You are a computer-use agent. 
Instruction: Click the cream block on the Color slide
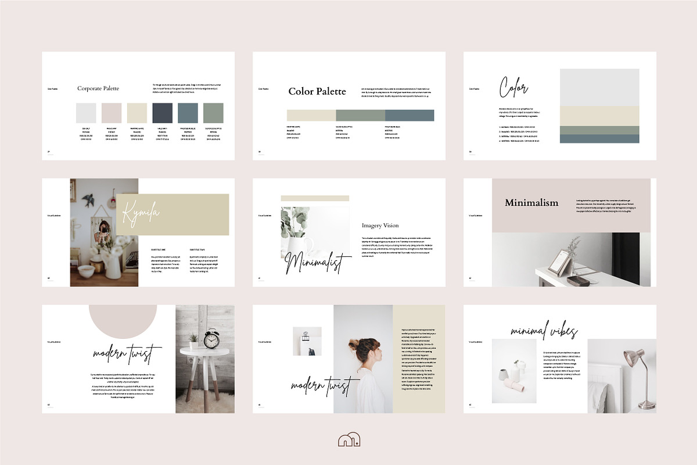(599, 116)
